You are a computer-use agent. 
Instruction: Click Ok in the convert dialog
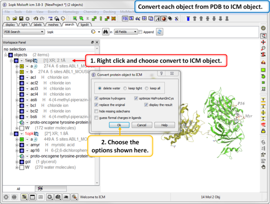pos(119,125)
